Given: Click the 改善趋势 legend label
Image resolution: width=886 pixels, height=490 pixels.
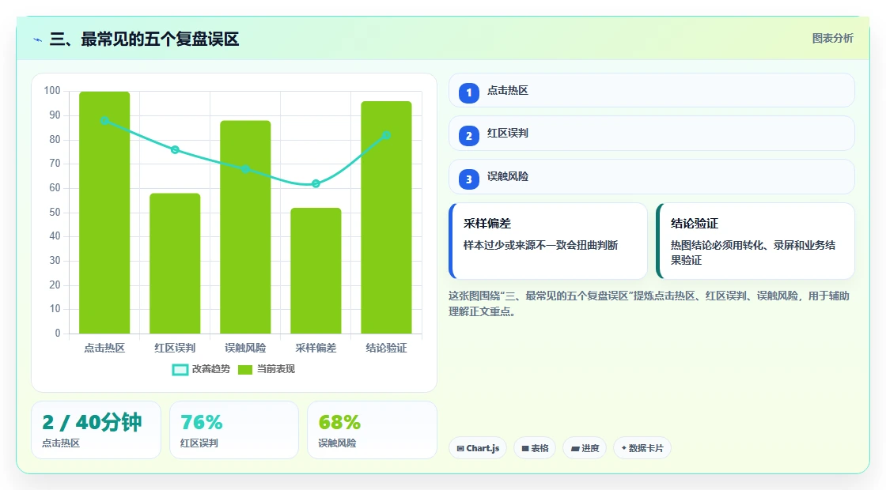Looking at the screenshot, I should pyautogui.click(x=210, y=369).
